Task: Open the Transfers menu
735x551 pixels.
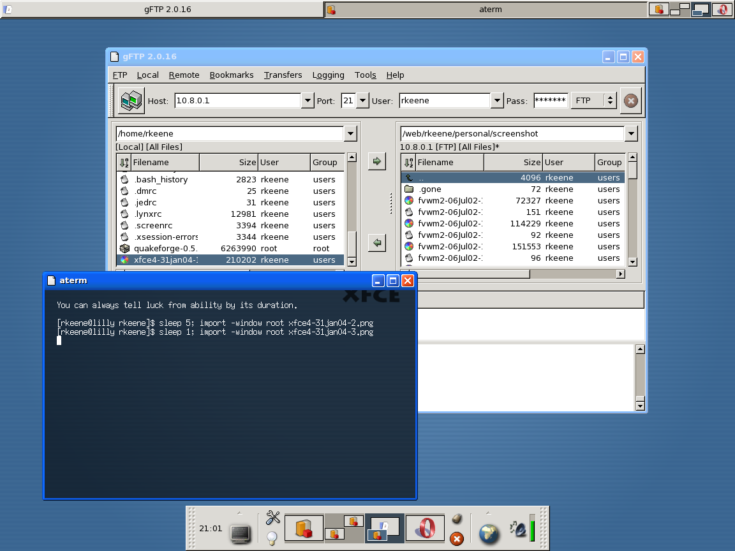Action: pyautogui.click(x=283, y=75)
